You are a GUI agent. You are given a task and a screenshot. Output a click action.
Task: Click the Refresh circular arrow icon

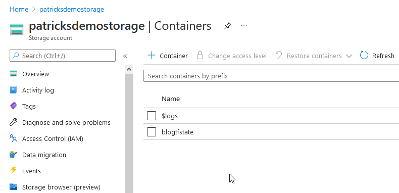coord(364,55)
